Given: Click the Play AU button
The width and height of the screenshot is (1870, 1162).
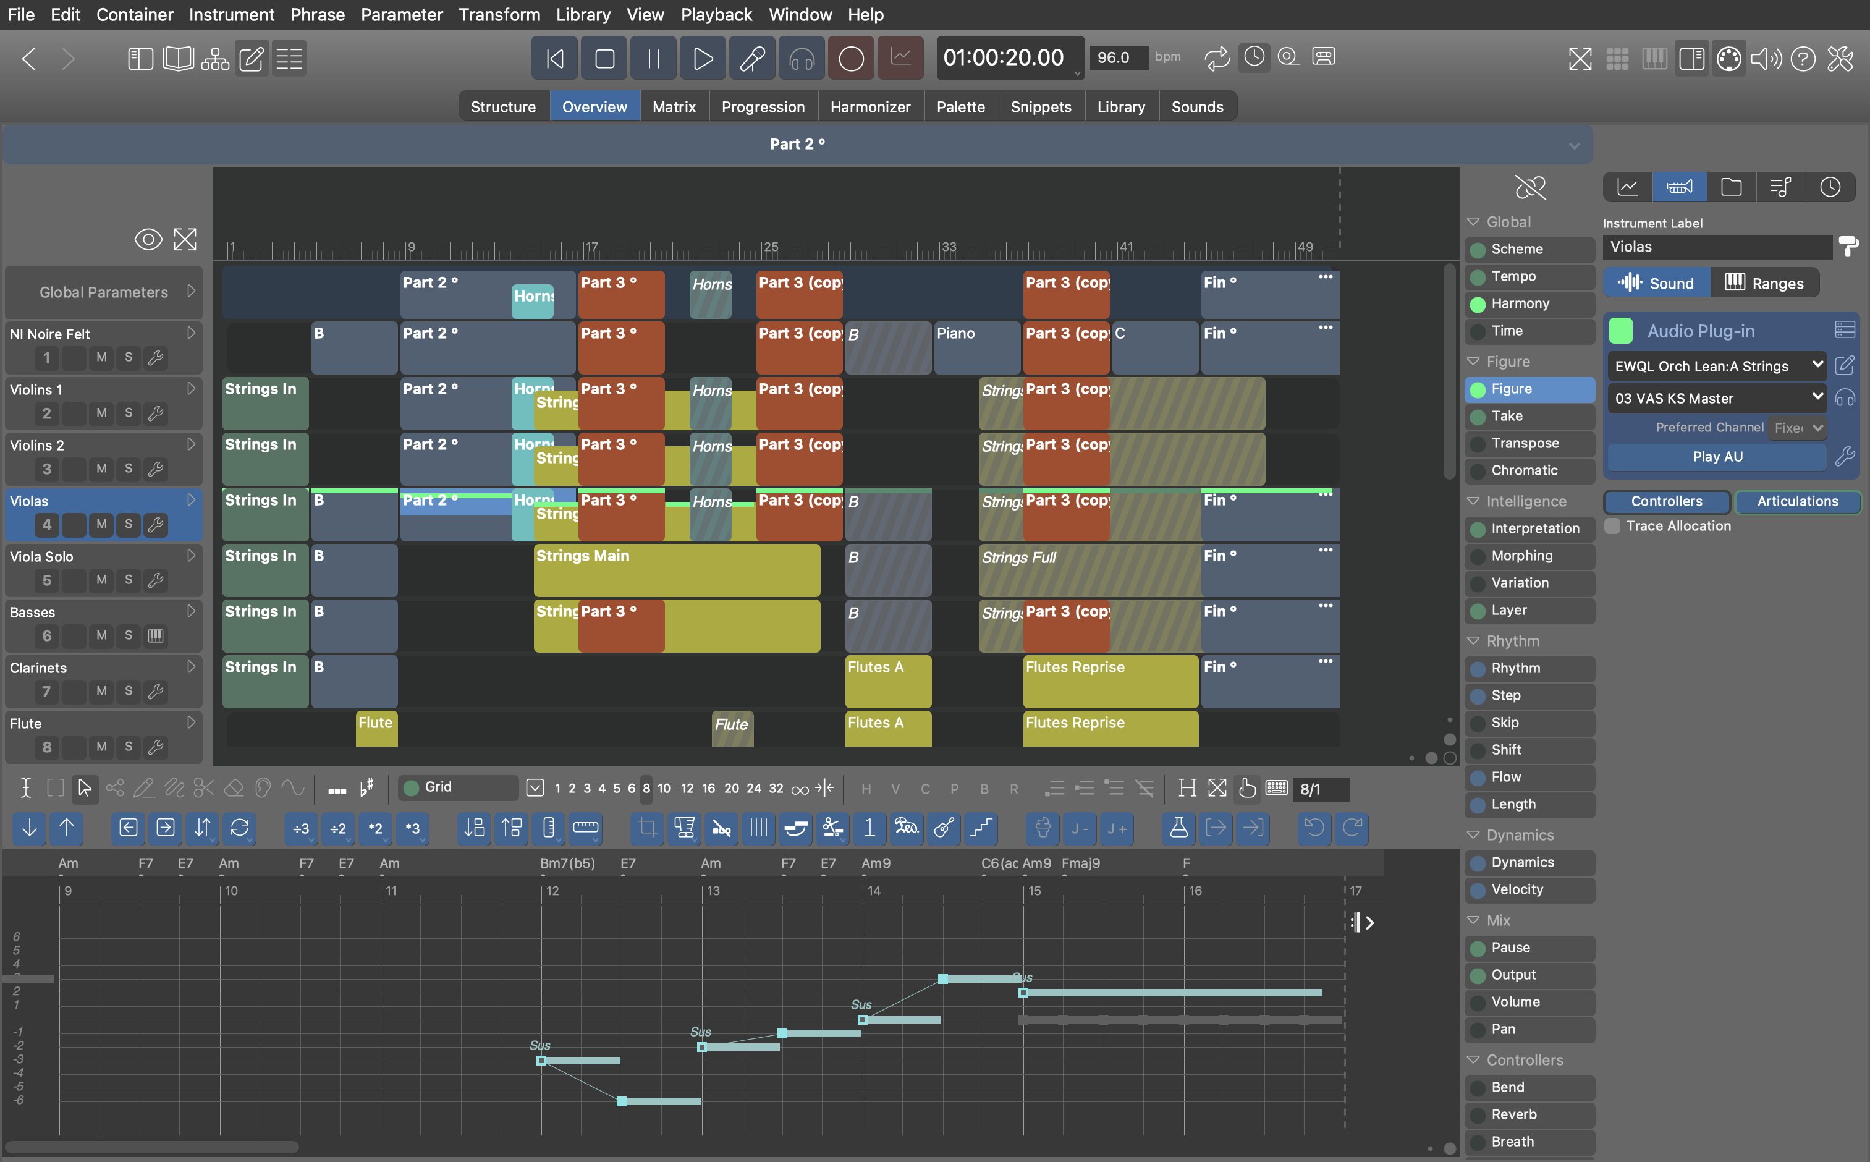Looking at the screenshot, I should (x=1717, y=455).
